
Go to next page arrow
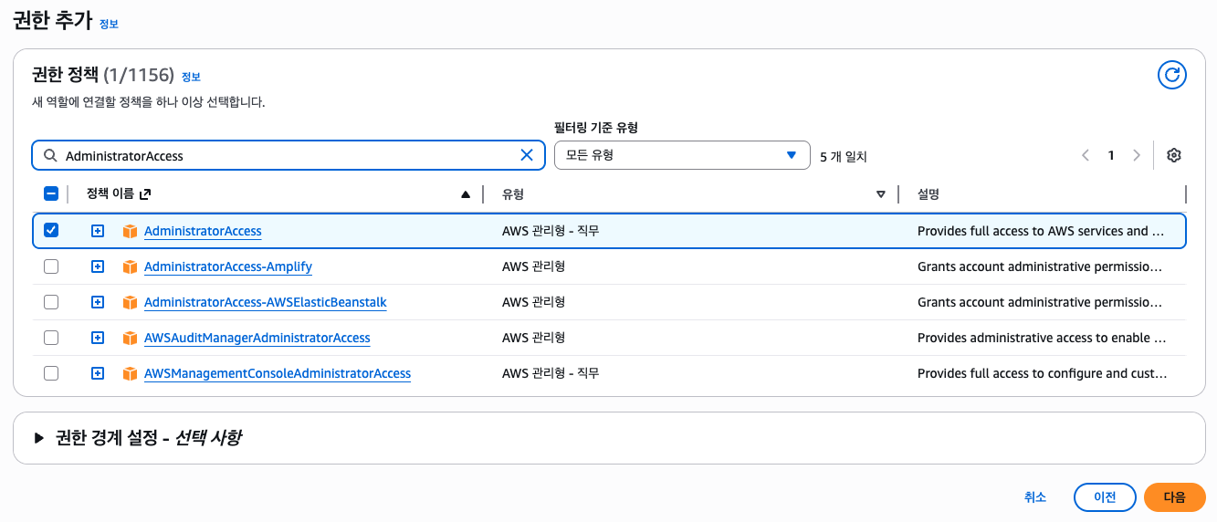(1137, 155)
